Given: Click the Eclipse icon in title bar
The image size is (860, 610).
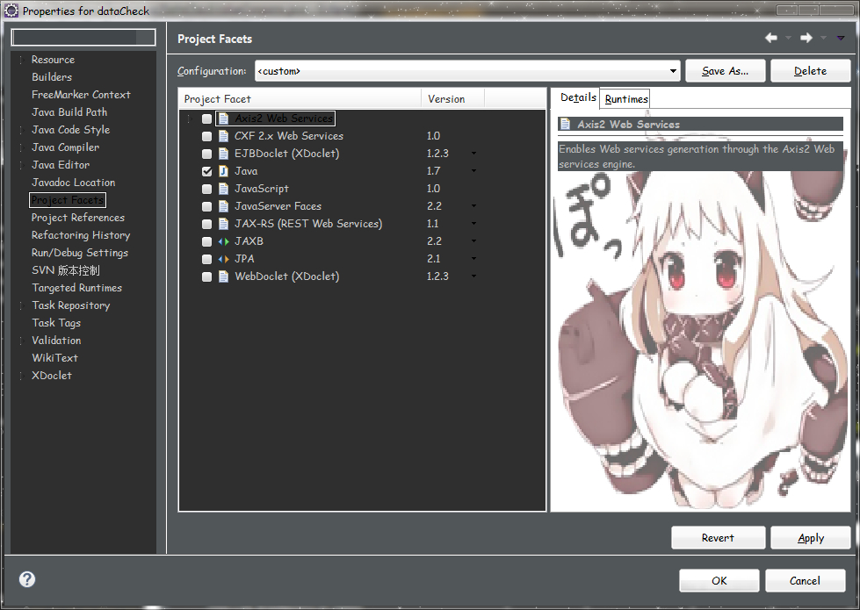Looking at the screenshot, I should click(11, 11).
